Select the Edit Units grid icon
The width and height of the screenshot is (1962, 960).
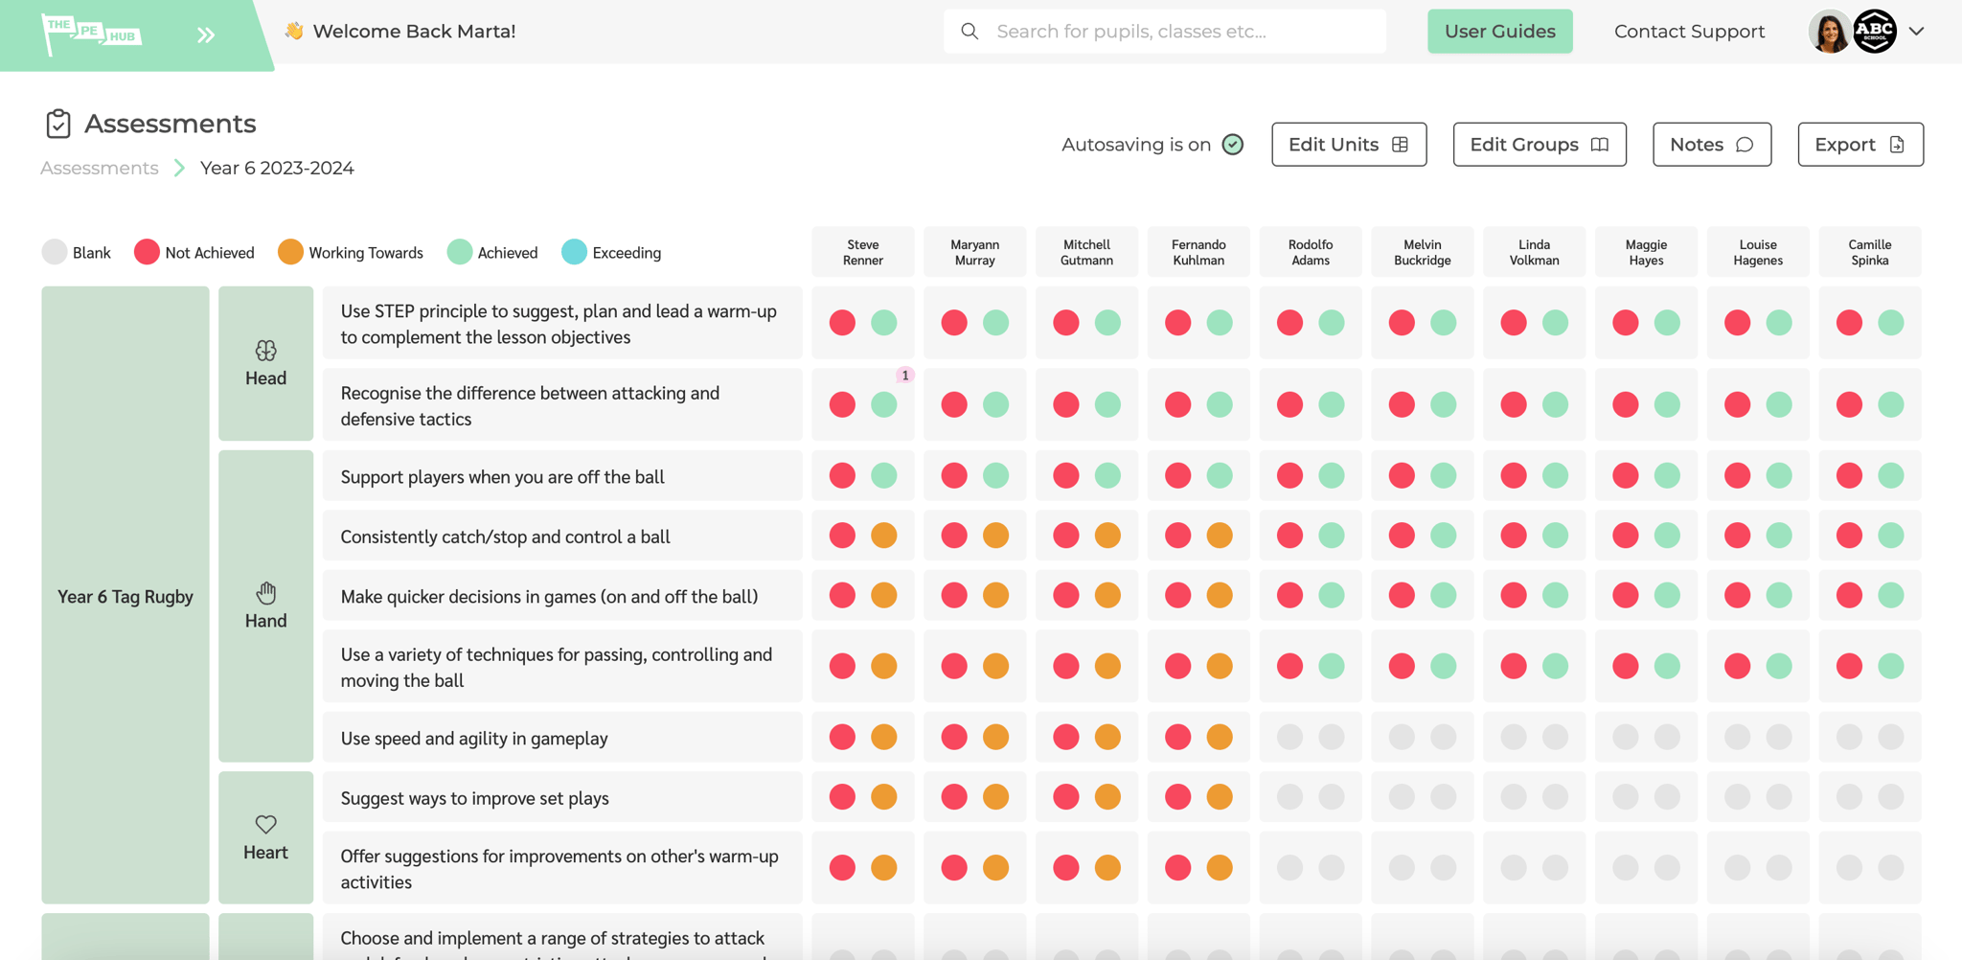click(x=1399, y=144)
